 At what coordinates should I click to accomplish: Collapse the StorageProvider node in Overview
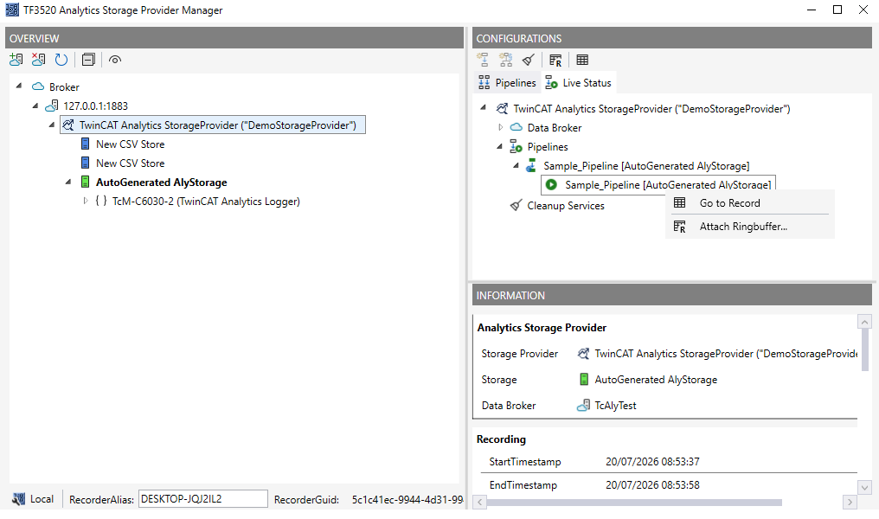(52, 125)
